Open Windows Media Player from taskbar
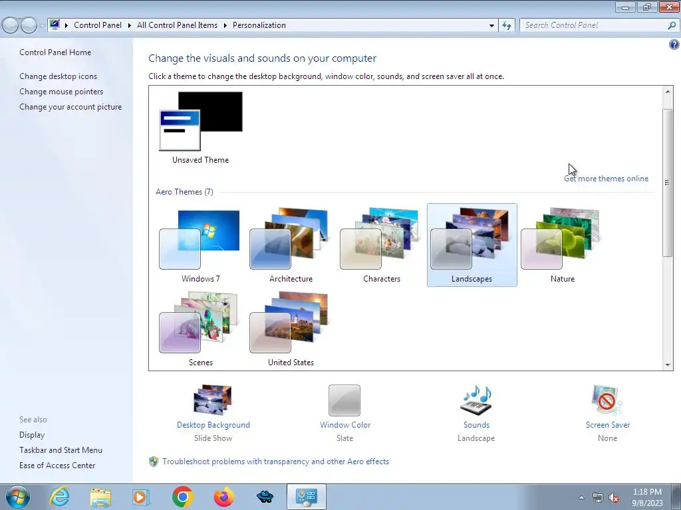The height and width of the screenshot is (510, 681). pos(141,497)
